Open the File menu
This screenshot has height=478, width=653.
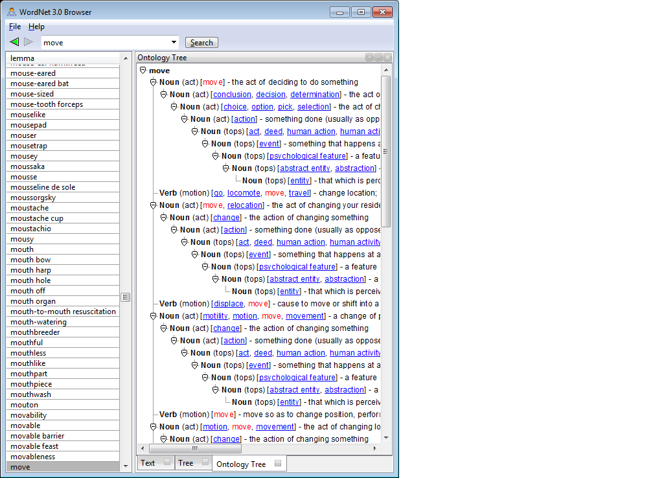(x=15, y=27)
